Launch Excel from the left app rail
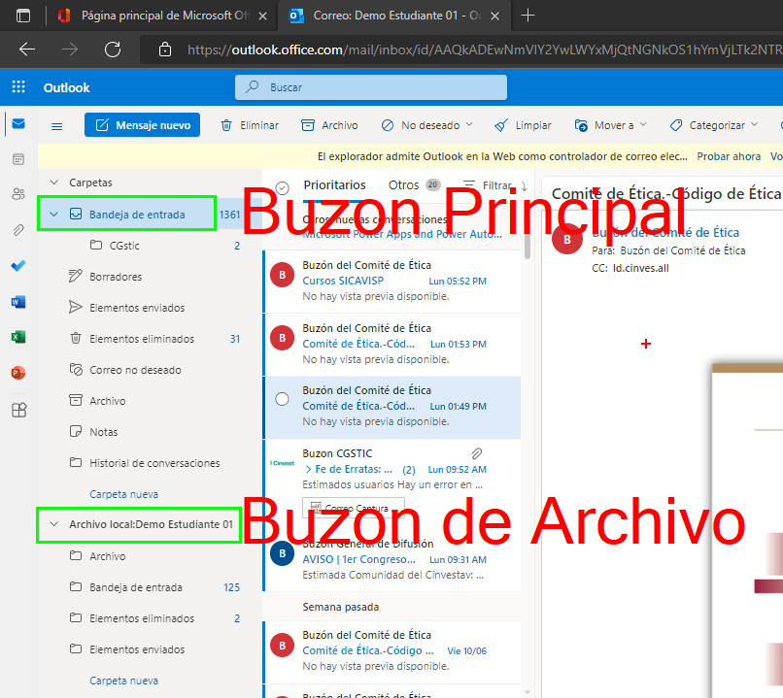The width and height of the screenshot is (783, 698). [17, 337]
